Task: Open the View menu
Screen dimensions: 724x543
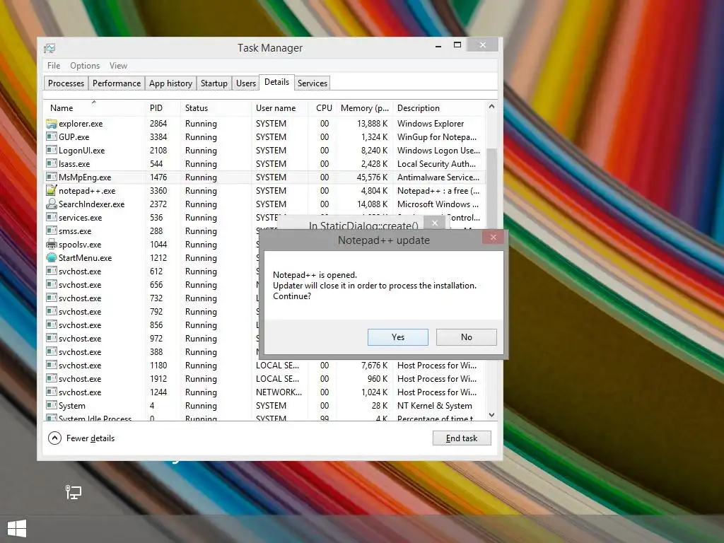Action: coord(118,66)
